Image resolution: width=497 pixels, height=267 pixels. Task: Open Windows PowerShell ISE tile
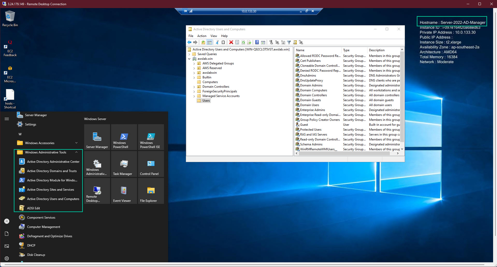151,137
